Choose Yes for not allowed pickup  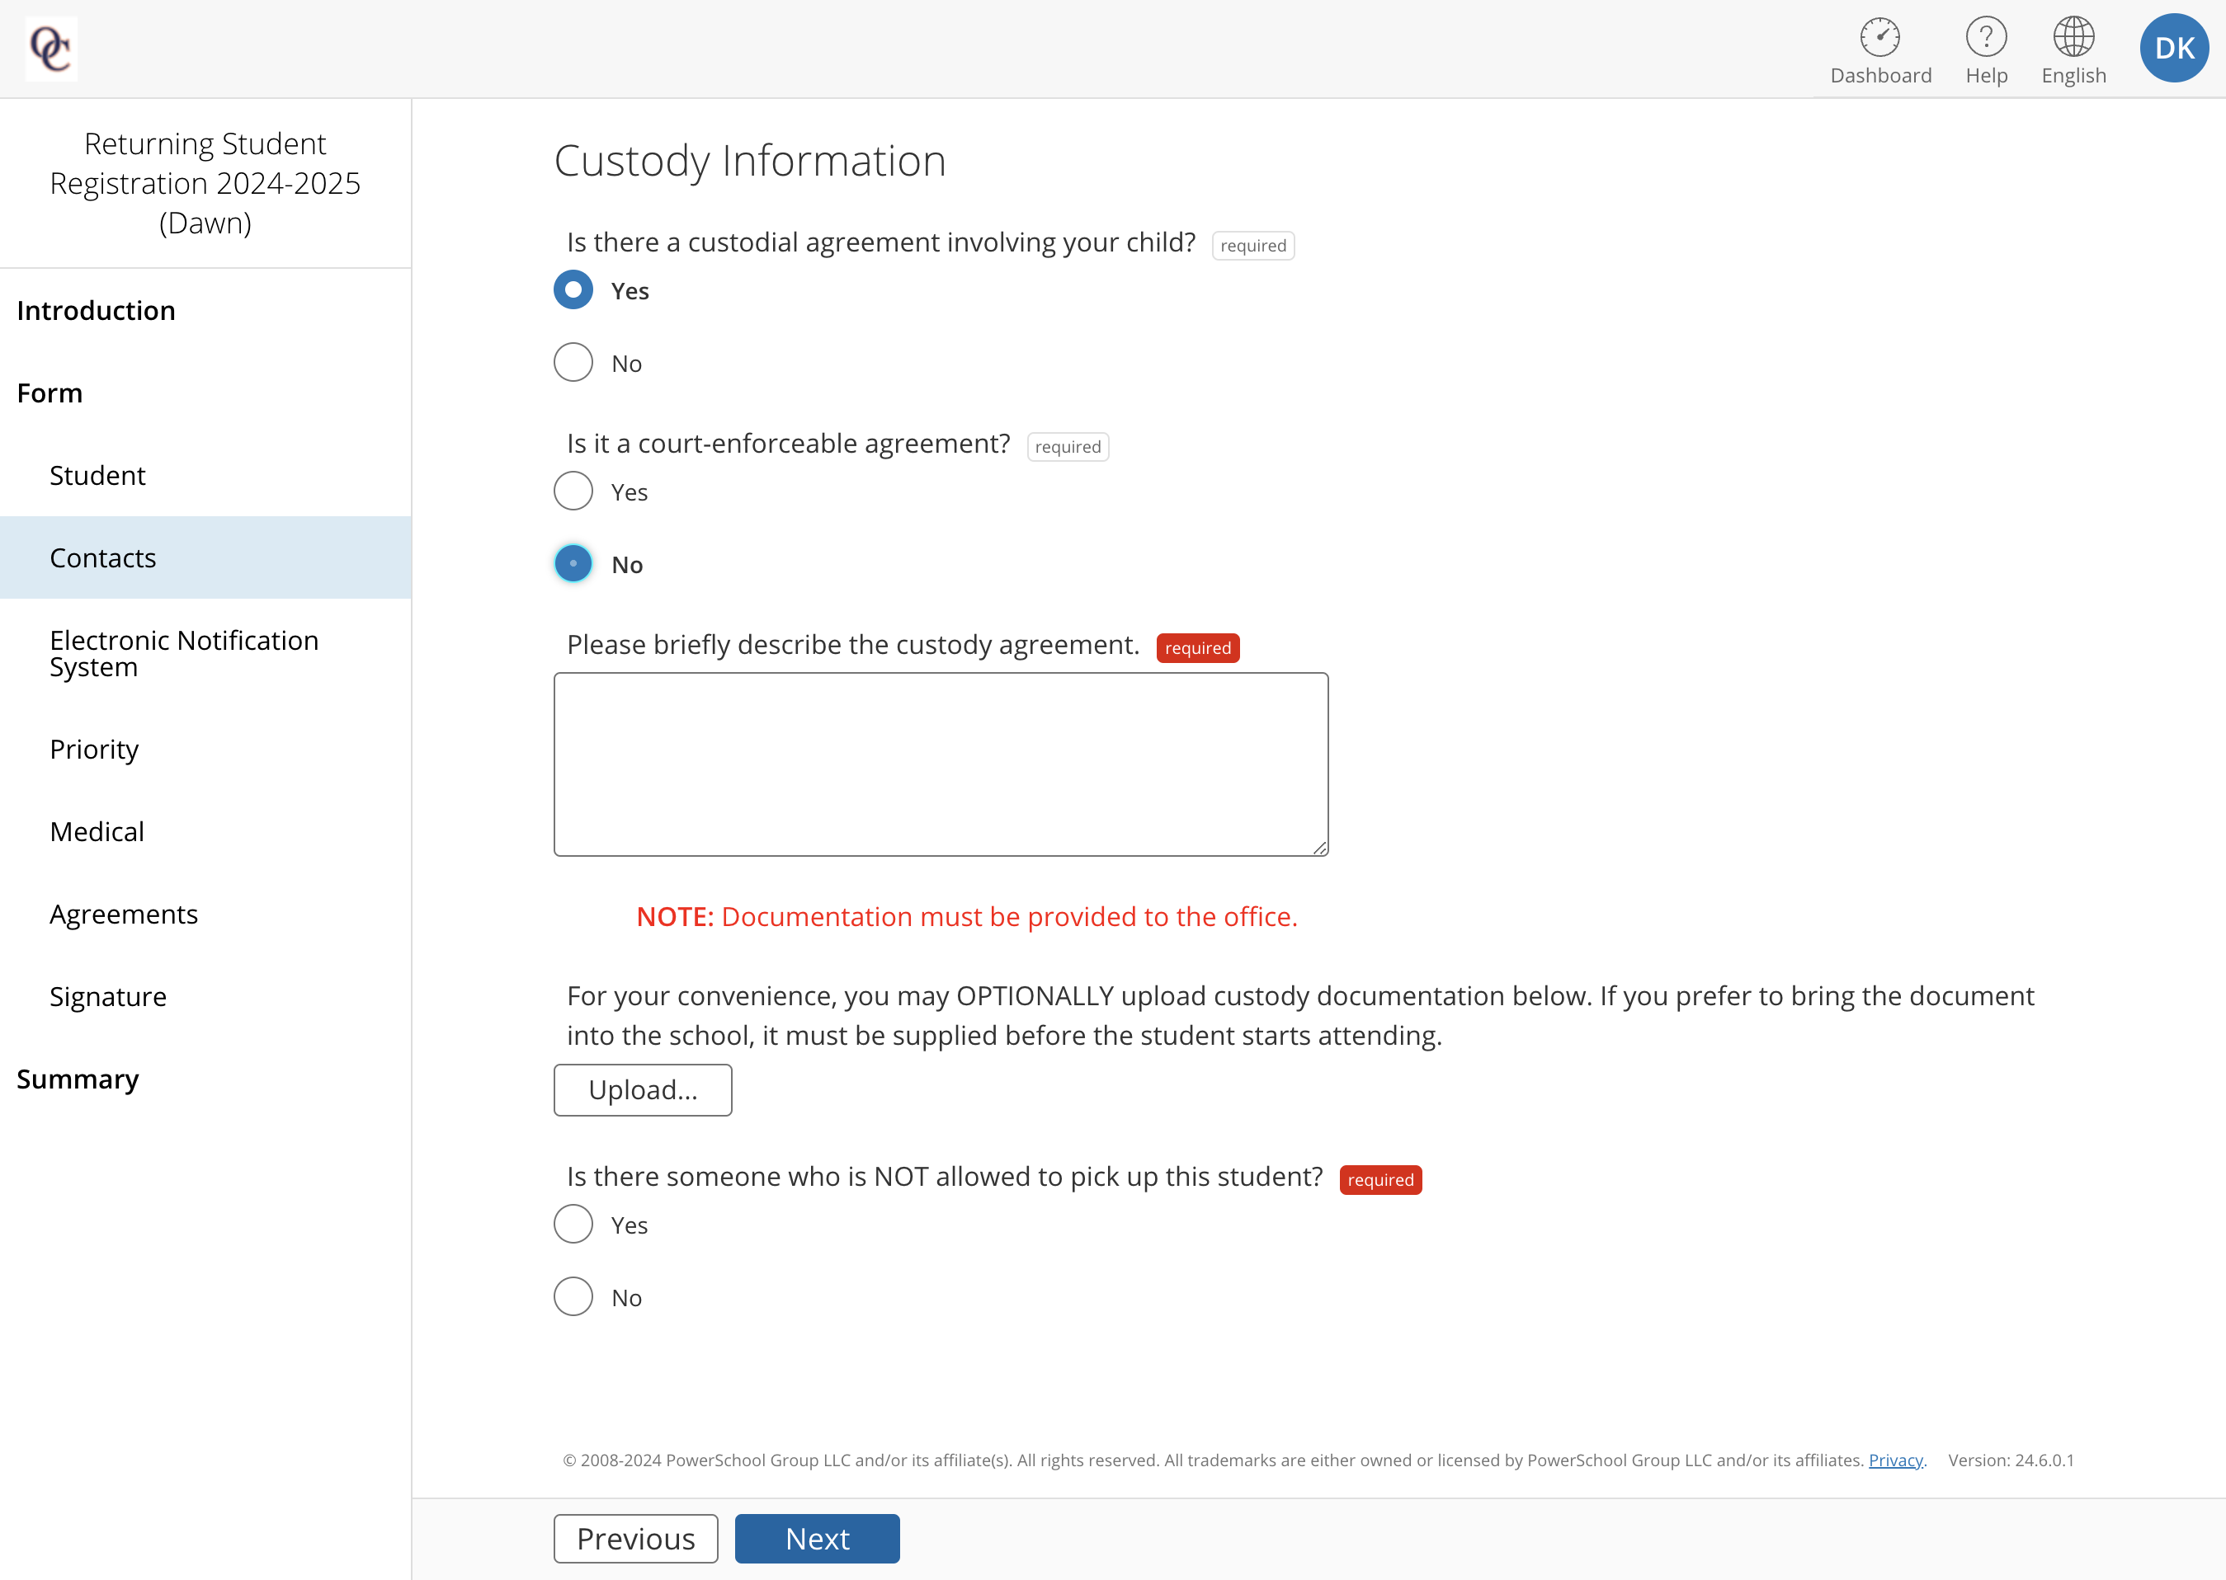coord(573,1224)
